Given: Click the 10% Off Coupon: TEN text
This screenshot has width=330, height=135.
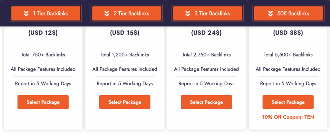Looking at the screenshot, I should pyautogui.click(x=288, y=117).
